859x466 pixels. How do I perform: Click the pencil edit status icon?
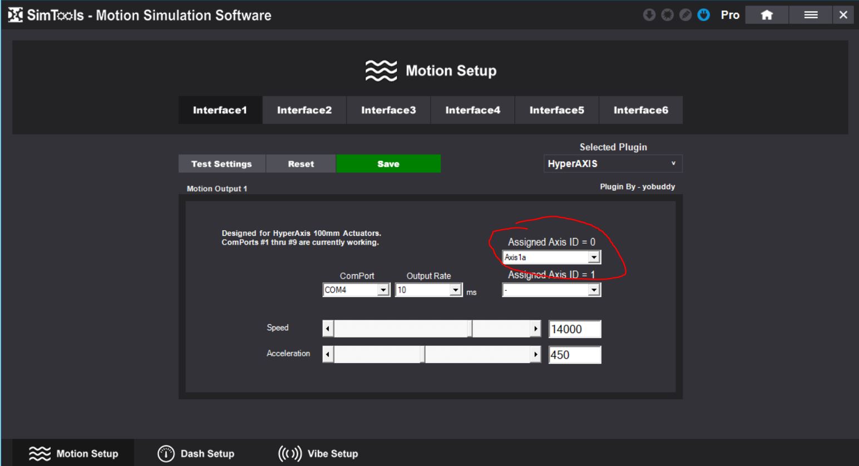(x=685, y=15)
